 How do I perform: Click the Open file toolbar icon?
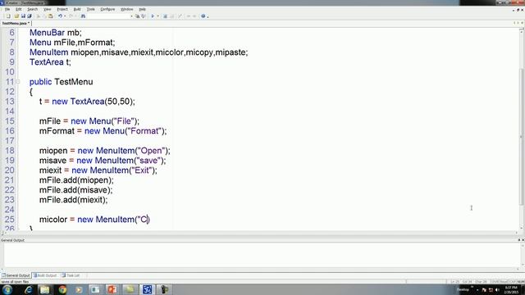coord(16,16)
